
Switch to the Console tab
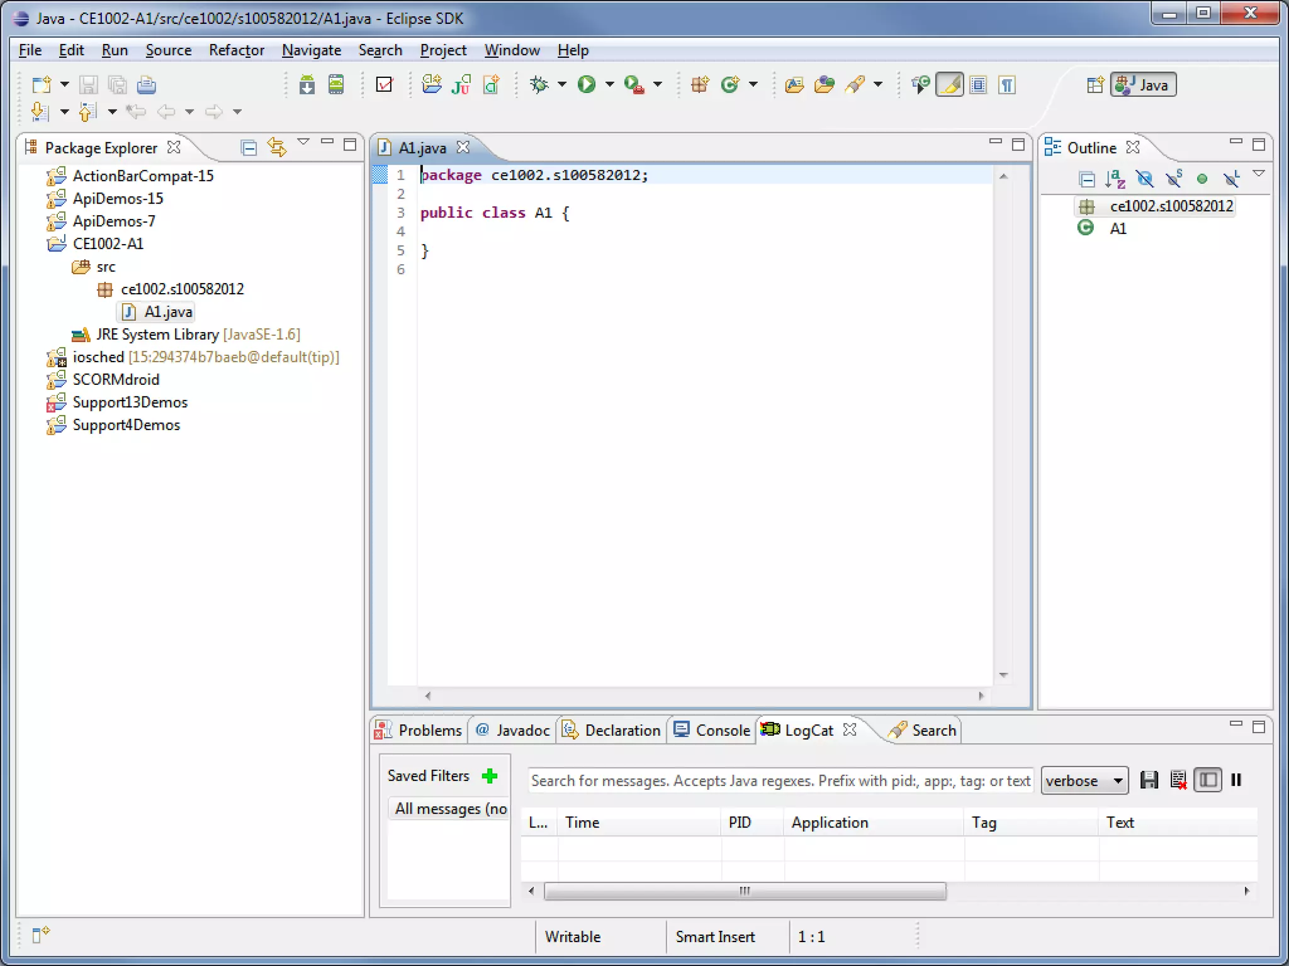[x=712, y=730]
